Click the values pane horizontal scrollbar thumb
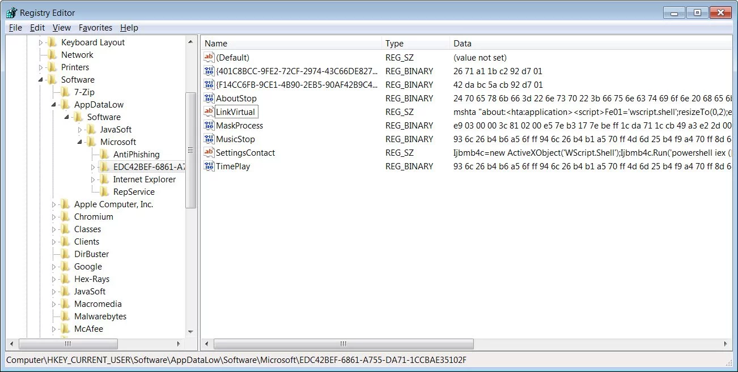738x372 pixels. click(343, 344)
